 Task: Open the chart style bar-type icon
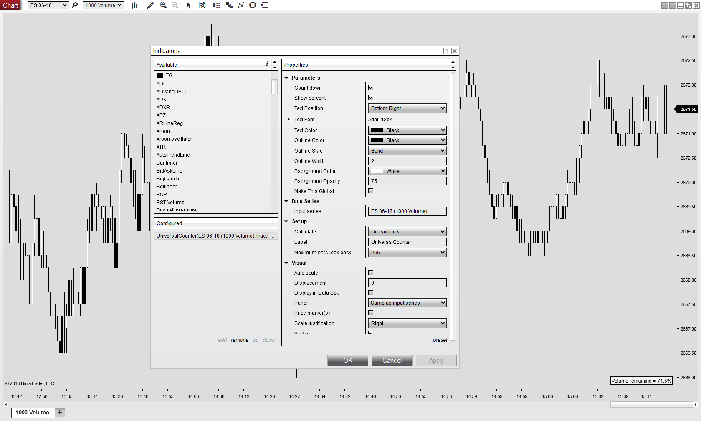point(134,5)
